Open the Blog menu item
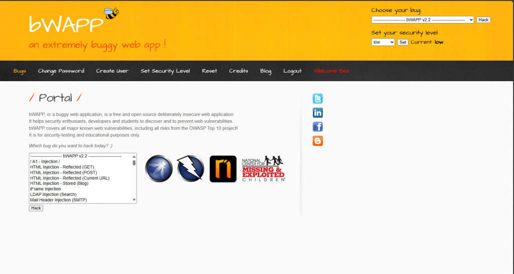The height and width of the screenshot is (274, 514). tap(266, 71)
